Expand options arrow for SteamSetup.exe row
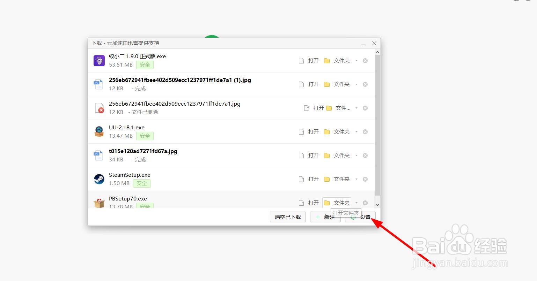The width and height of the screenshot is (537, 281). 356,179
